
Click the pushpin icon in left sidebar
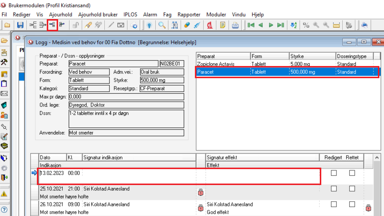pos(4,127)
